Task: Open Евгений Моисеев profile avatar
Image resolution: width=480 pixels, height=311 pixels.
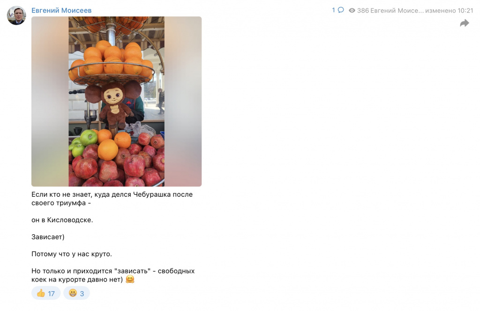Action: (16, 15)
